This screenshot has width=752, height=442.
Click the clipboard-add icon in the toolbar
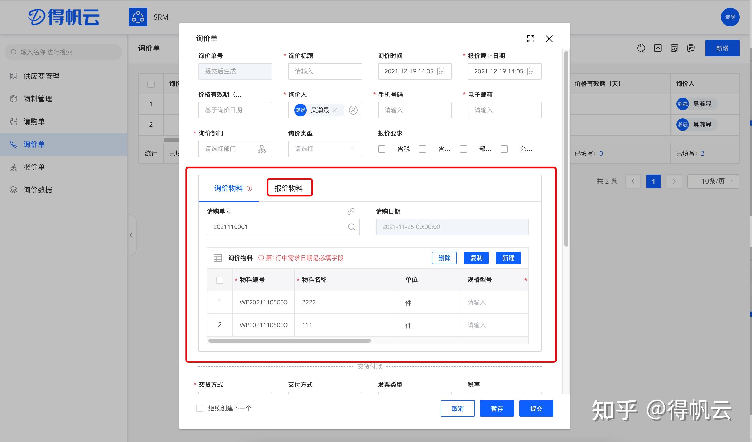691,48
